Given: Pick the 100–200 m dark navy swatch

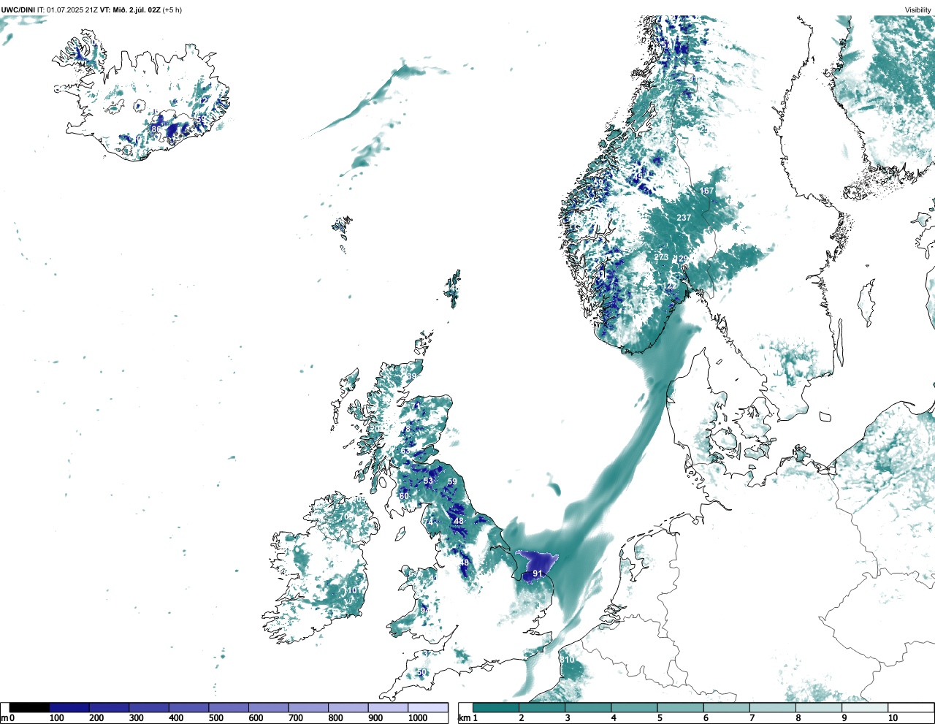Looking at the screenshot, I should [69, 708].
